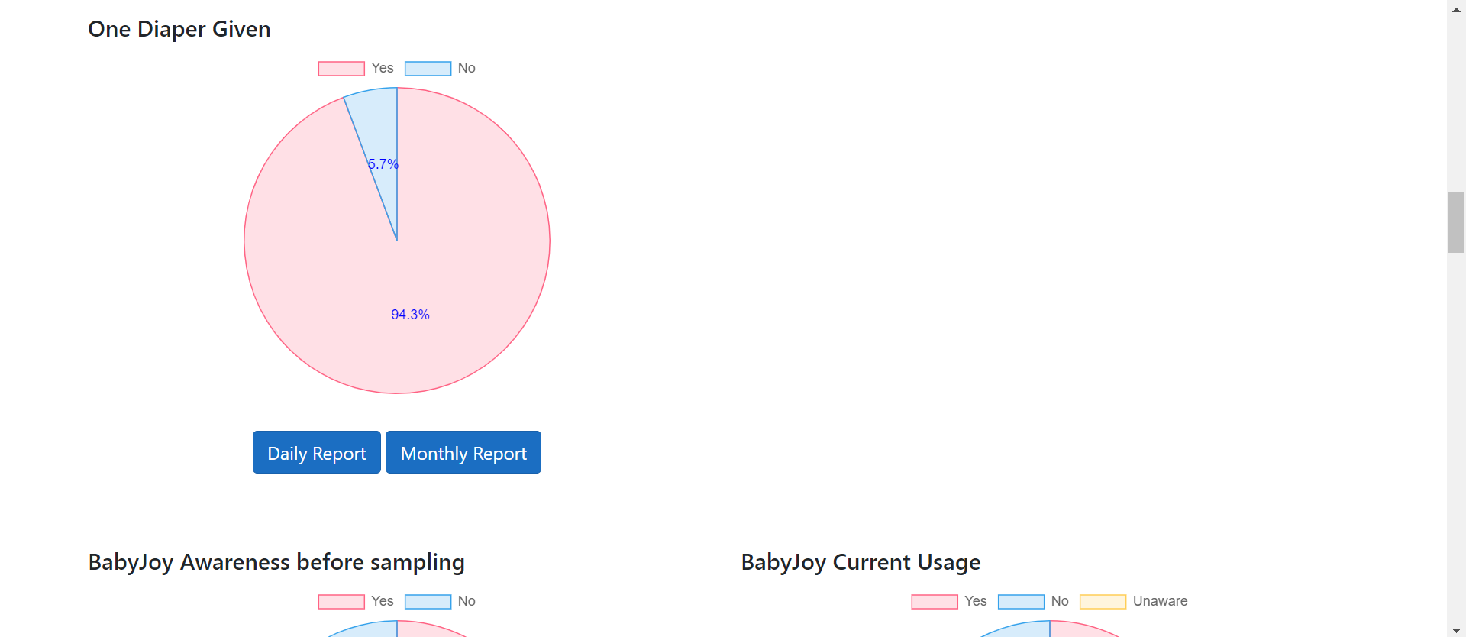Hide Yes series in BabyJoy Awareness chart
The width and height of the screenshot is (1466, 637).
coord(356,601)
